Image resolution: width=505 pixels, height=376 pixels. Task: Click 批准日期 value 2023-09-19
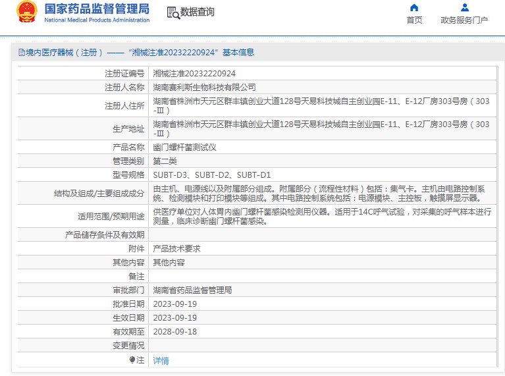[175, 304]
